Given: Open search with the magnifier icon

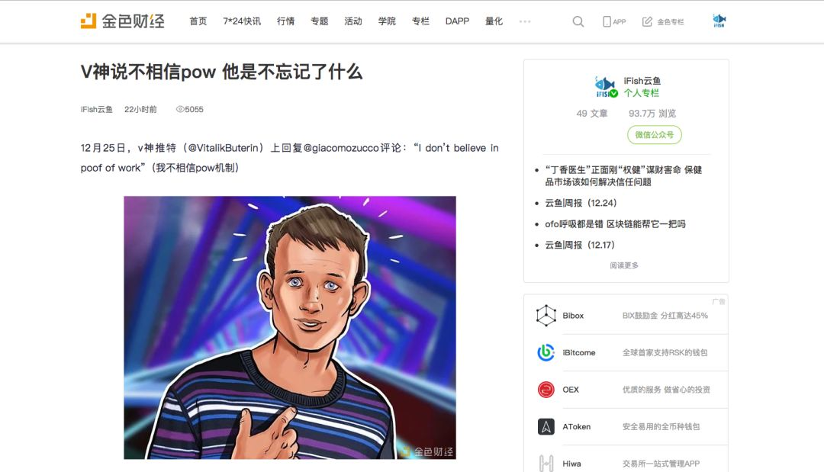Looking at the screenshot, I should (578, 21).
